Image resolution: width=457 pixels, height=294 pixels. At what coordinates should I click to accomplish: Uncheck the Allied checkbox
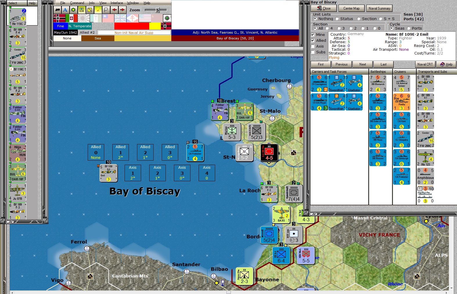313,40
